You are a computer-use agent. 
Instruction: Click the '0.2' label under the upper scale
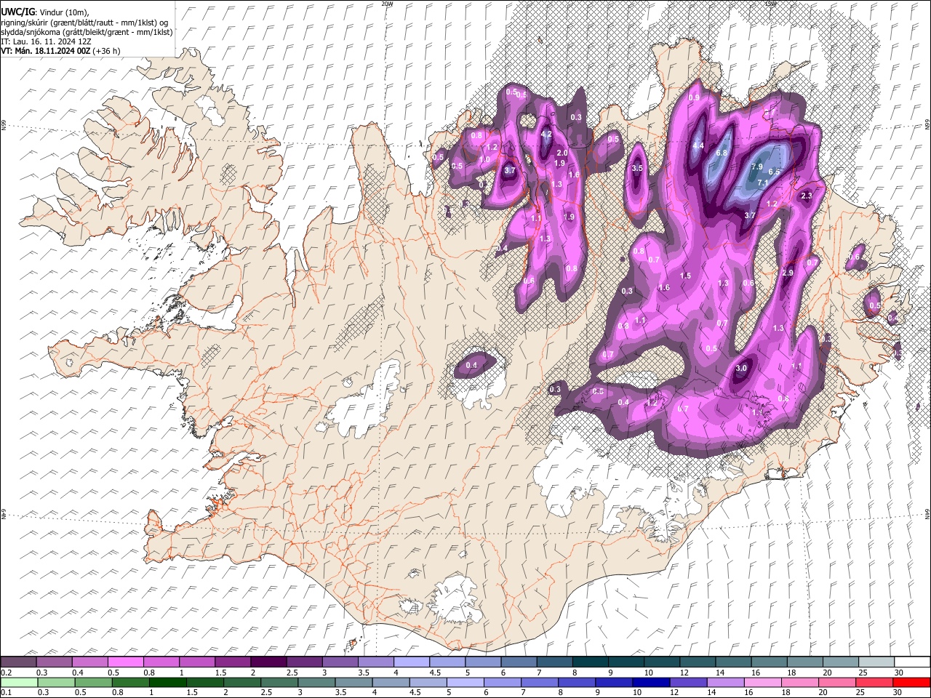click(7, 673)
